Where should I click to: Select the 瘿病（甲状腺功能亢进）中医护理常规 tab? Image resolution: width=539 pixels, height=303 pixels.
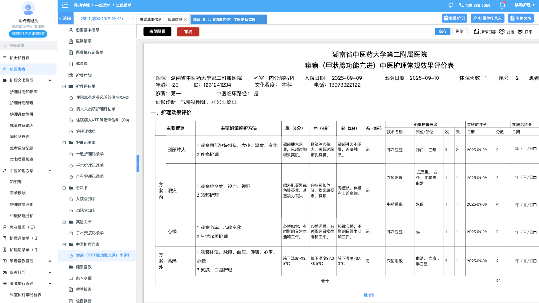click(x=228, y=20)
